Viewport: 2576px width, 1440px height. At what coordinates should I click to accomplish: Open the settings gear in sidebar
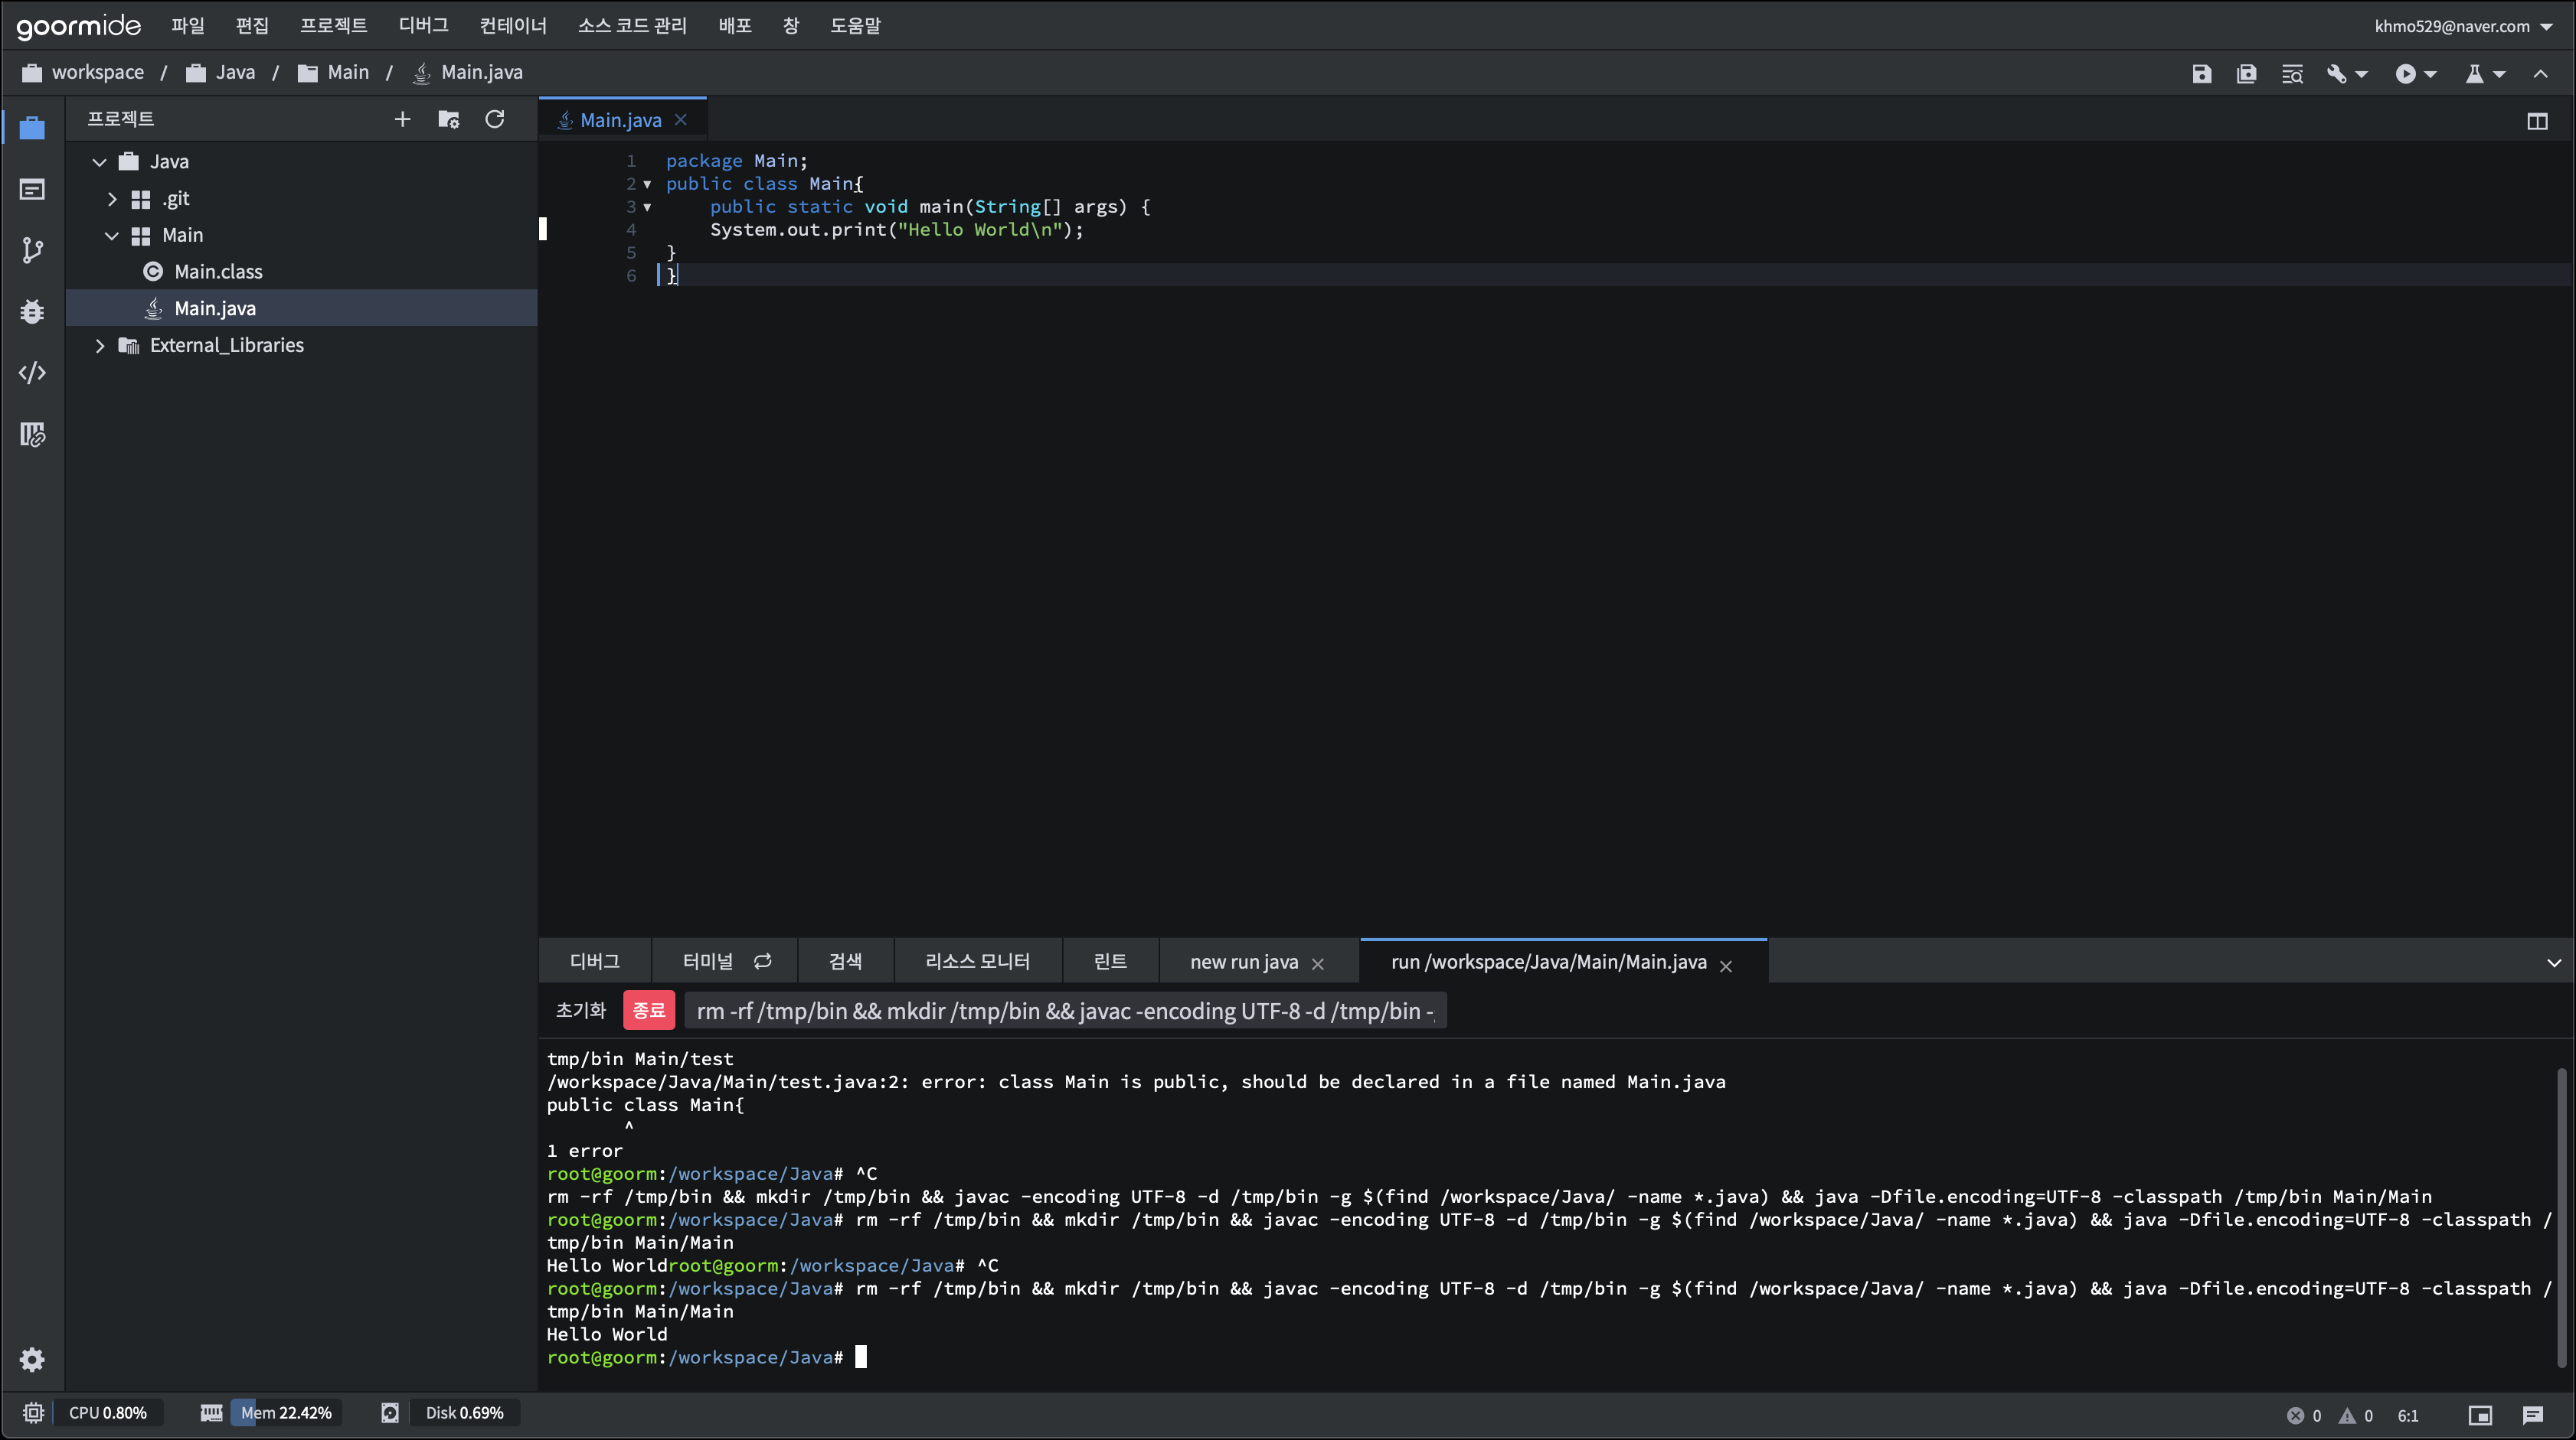pos(32,1359)
